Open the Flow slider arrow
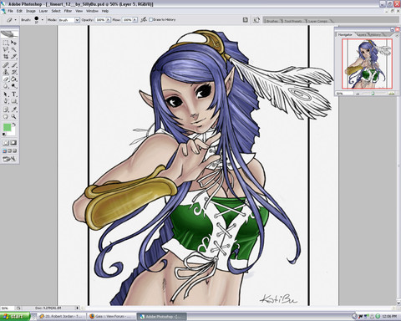 [135, 20]
